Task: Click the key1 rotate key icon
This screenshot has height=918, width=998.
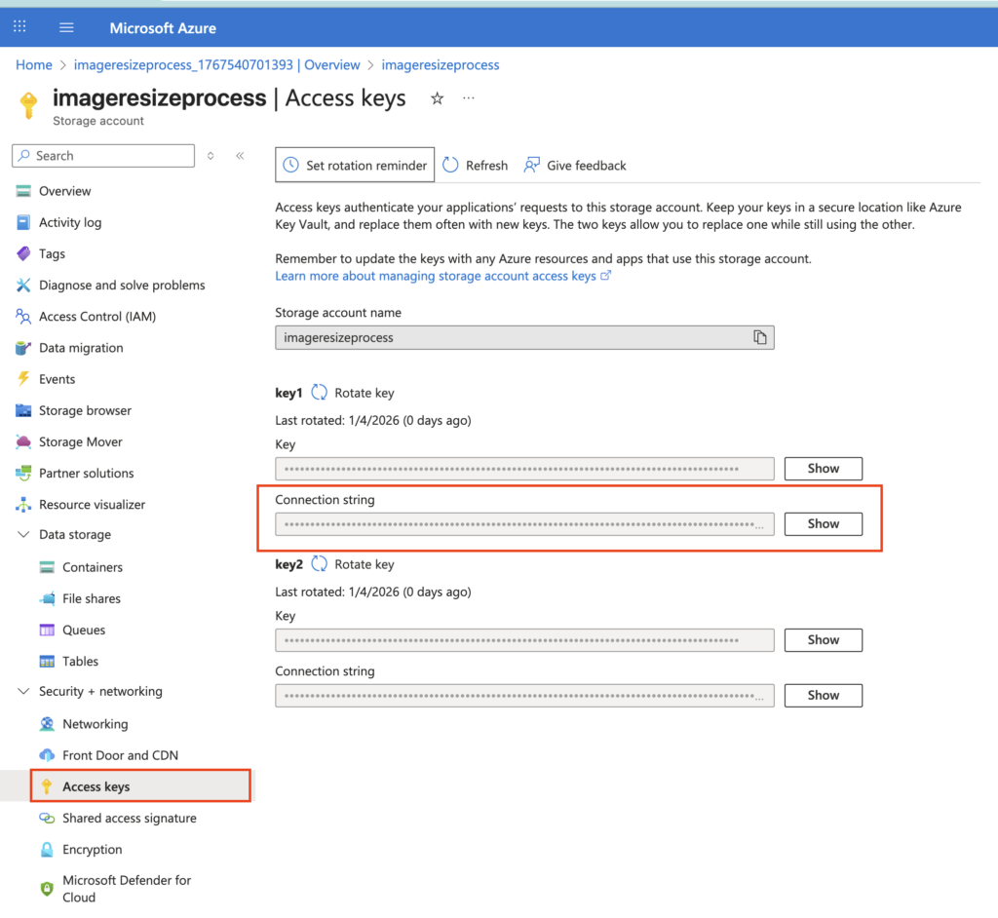Action: coord(319,393)
